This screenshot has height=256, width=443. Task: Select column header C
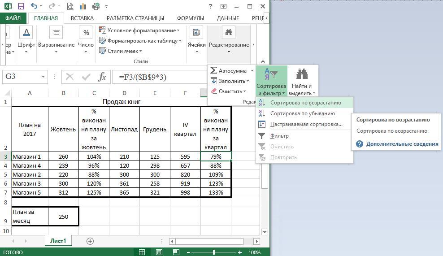94,93
